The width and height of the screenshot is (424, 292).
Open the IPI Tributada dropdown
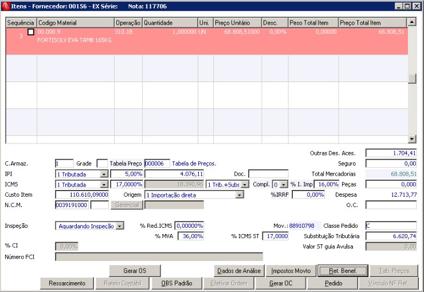(x=104, y=174)
